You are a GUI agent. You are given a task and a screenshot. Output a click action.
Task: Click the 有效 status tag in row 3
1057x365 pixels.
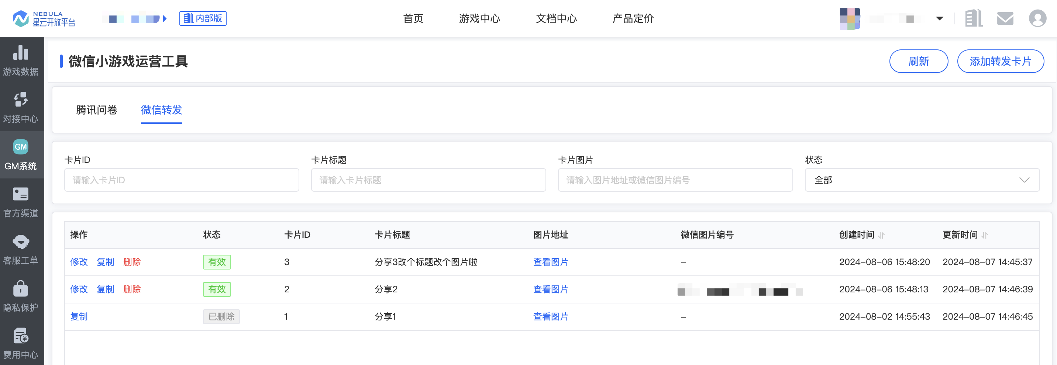[217, 262]
